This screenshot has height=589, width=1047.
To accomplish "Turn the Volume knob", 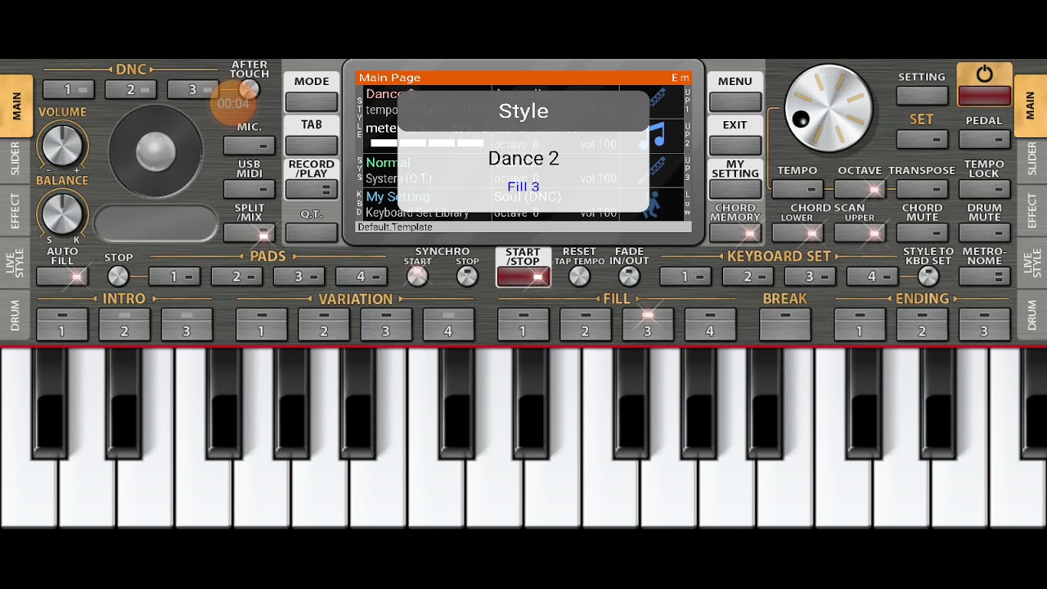I will point(62,146).
